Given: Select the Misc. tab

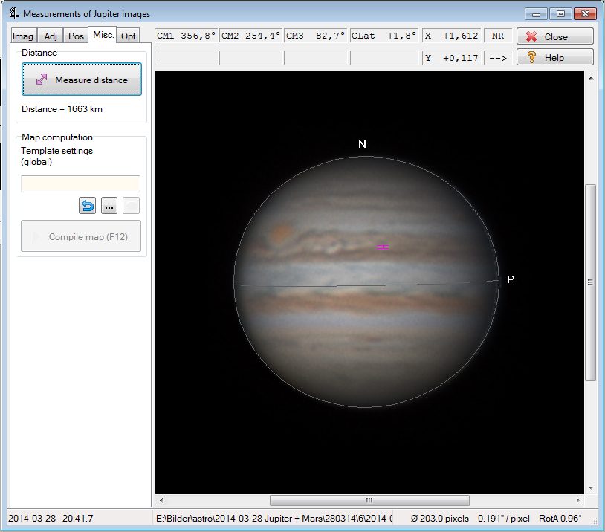Looking at the screenshot, I should coord(103,35).
